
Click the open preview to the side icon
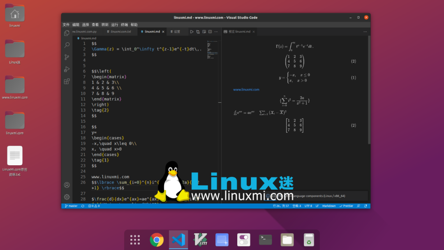[204, 32]
